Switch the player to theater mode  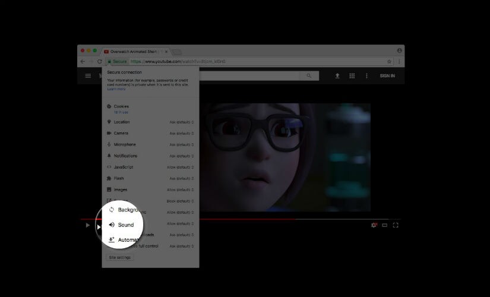(x=385, y=225)
